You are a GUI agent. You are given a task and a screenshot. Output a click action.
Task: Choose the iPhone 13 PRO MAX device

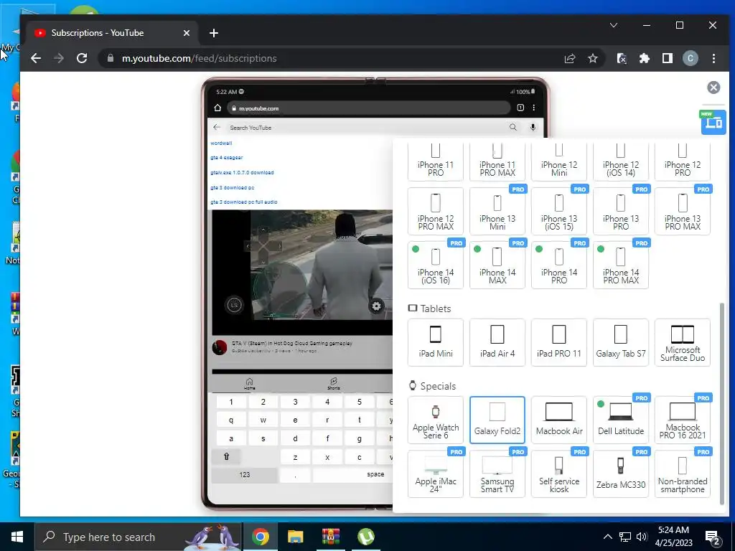point(683,212)
